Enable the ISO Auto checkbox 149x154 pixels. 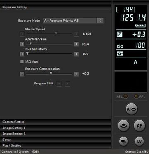[22, 62]
